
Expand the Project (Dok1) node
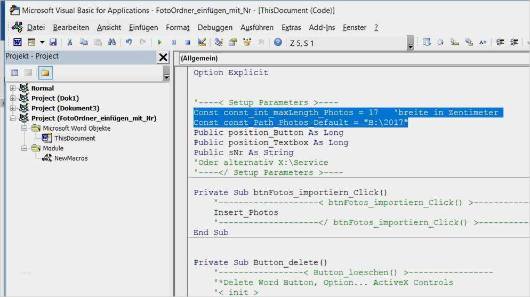(x=13, y=98)
